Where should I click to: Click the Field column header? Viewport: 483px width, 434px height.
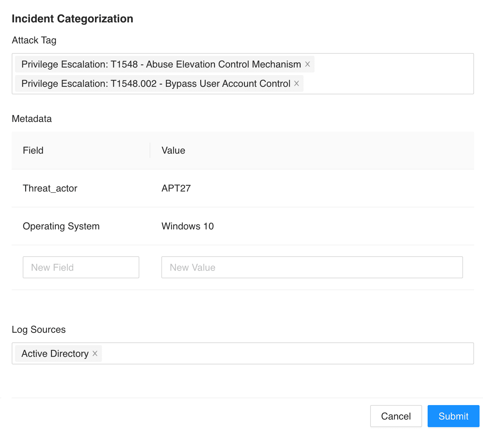[x=33, y=150]
